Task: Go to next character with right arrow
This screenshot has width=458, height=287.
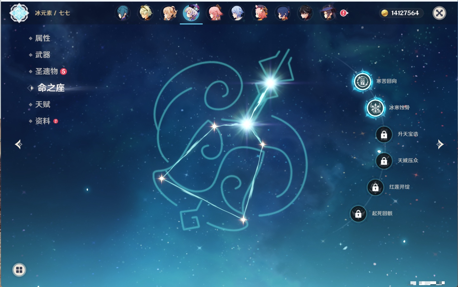Action: tap(440, 144)
